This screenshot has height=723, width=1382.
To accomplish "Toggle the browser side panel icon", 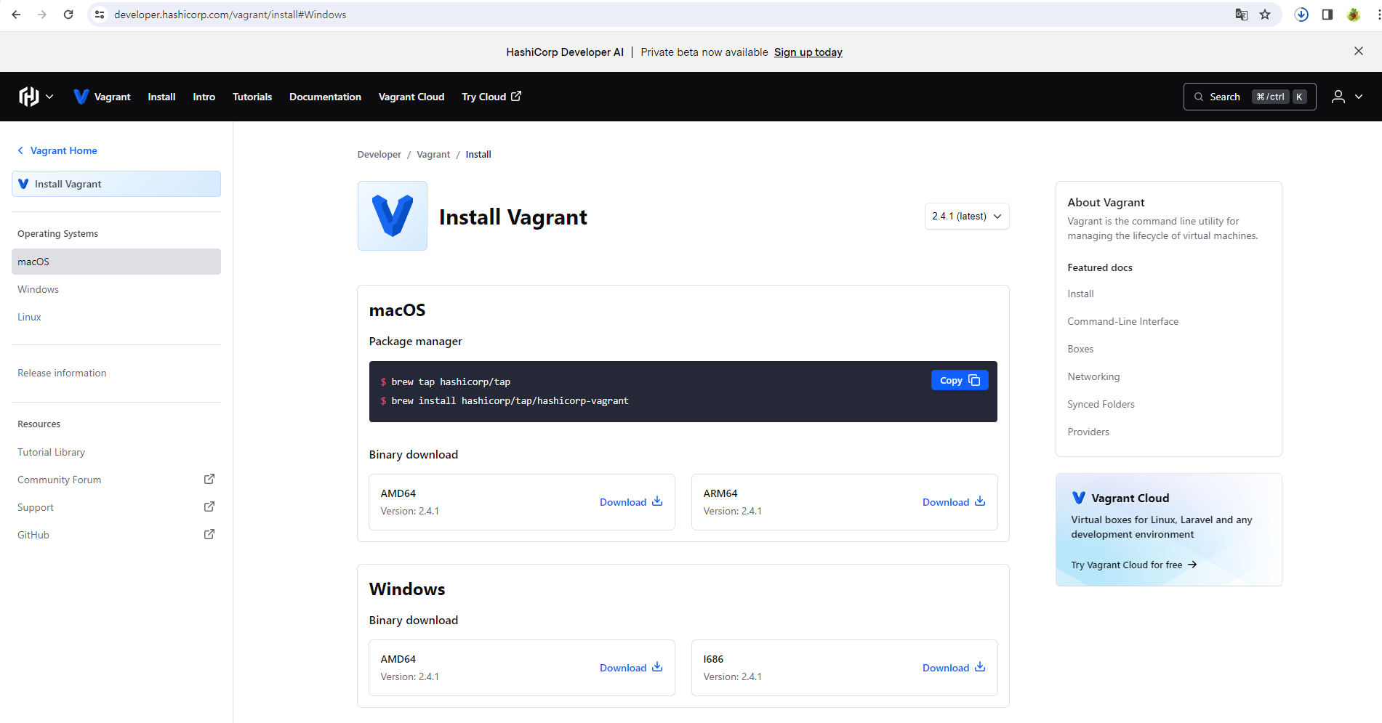I will 1327,15.
